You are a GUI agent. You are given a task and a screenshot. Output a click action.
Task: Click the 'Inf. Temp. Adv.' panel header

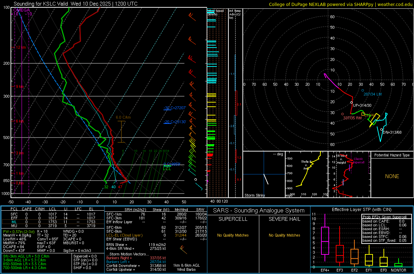click(235, 14)
